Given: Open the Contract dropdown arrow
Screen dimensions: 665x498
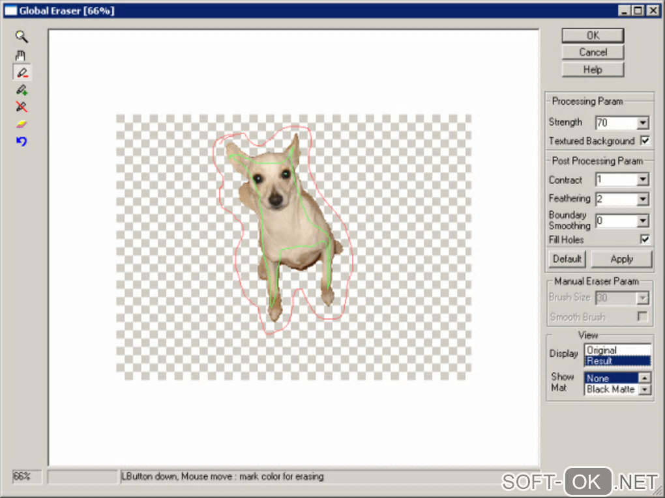Looking at the screenshot, I should pos(643,180).
